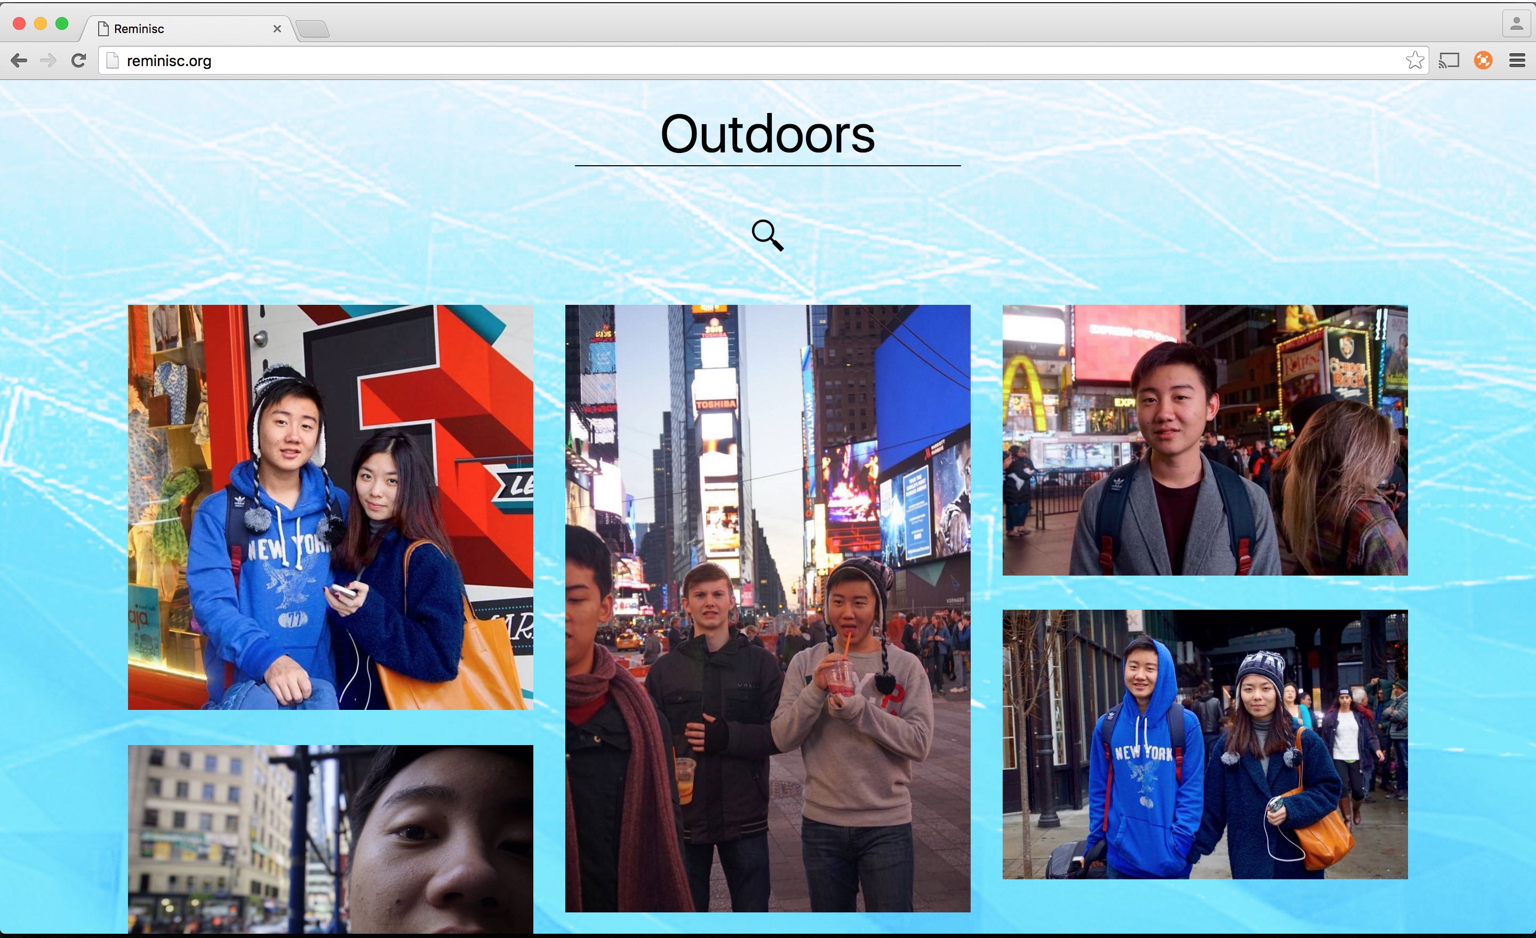Open tall Times Square group photo

click(x=767, y=608)
